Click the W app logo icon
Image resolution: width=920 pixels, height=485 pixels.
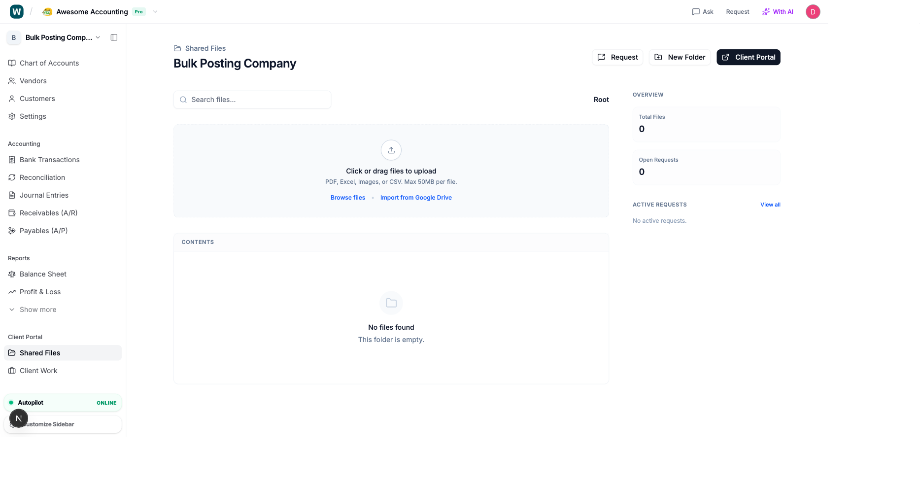pyautogui.click(x=17, y=12)
